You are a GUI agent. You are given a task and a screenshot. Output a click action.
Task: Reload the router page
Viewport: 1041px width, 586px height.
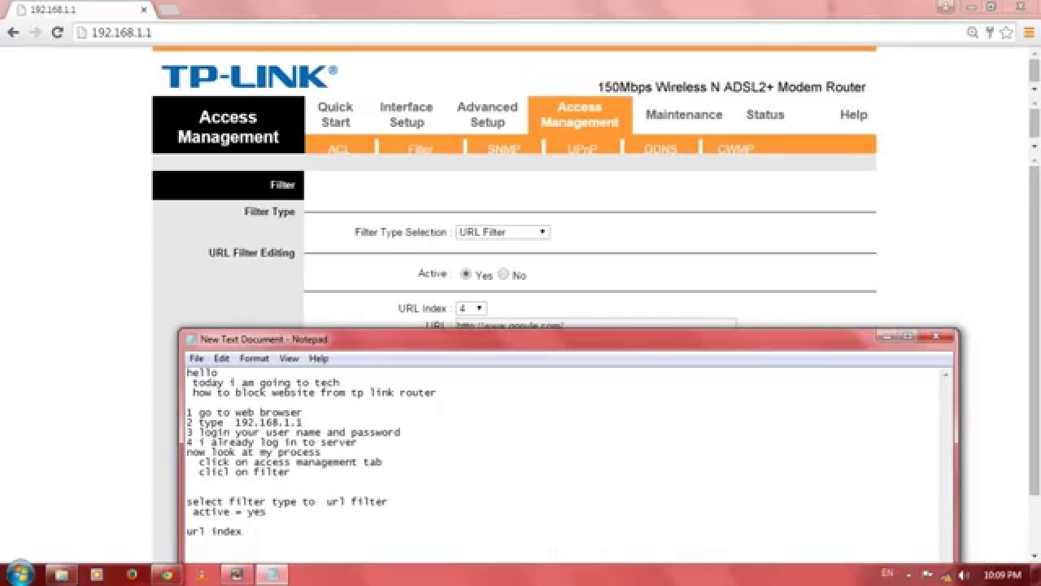57,33
